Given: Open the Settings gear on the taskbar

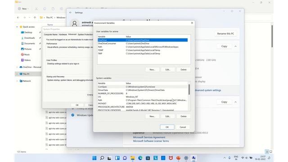Looking at the screenshot, I should tap(186, 158).
